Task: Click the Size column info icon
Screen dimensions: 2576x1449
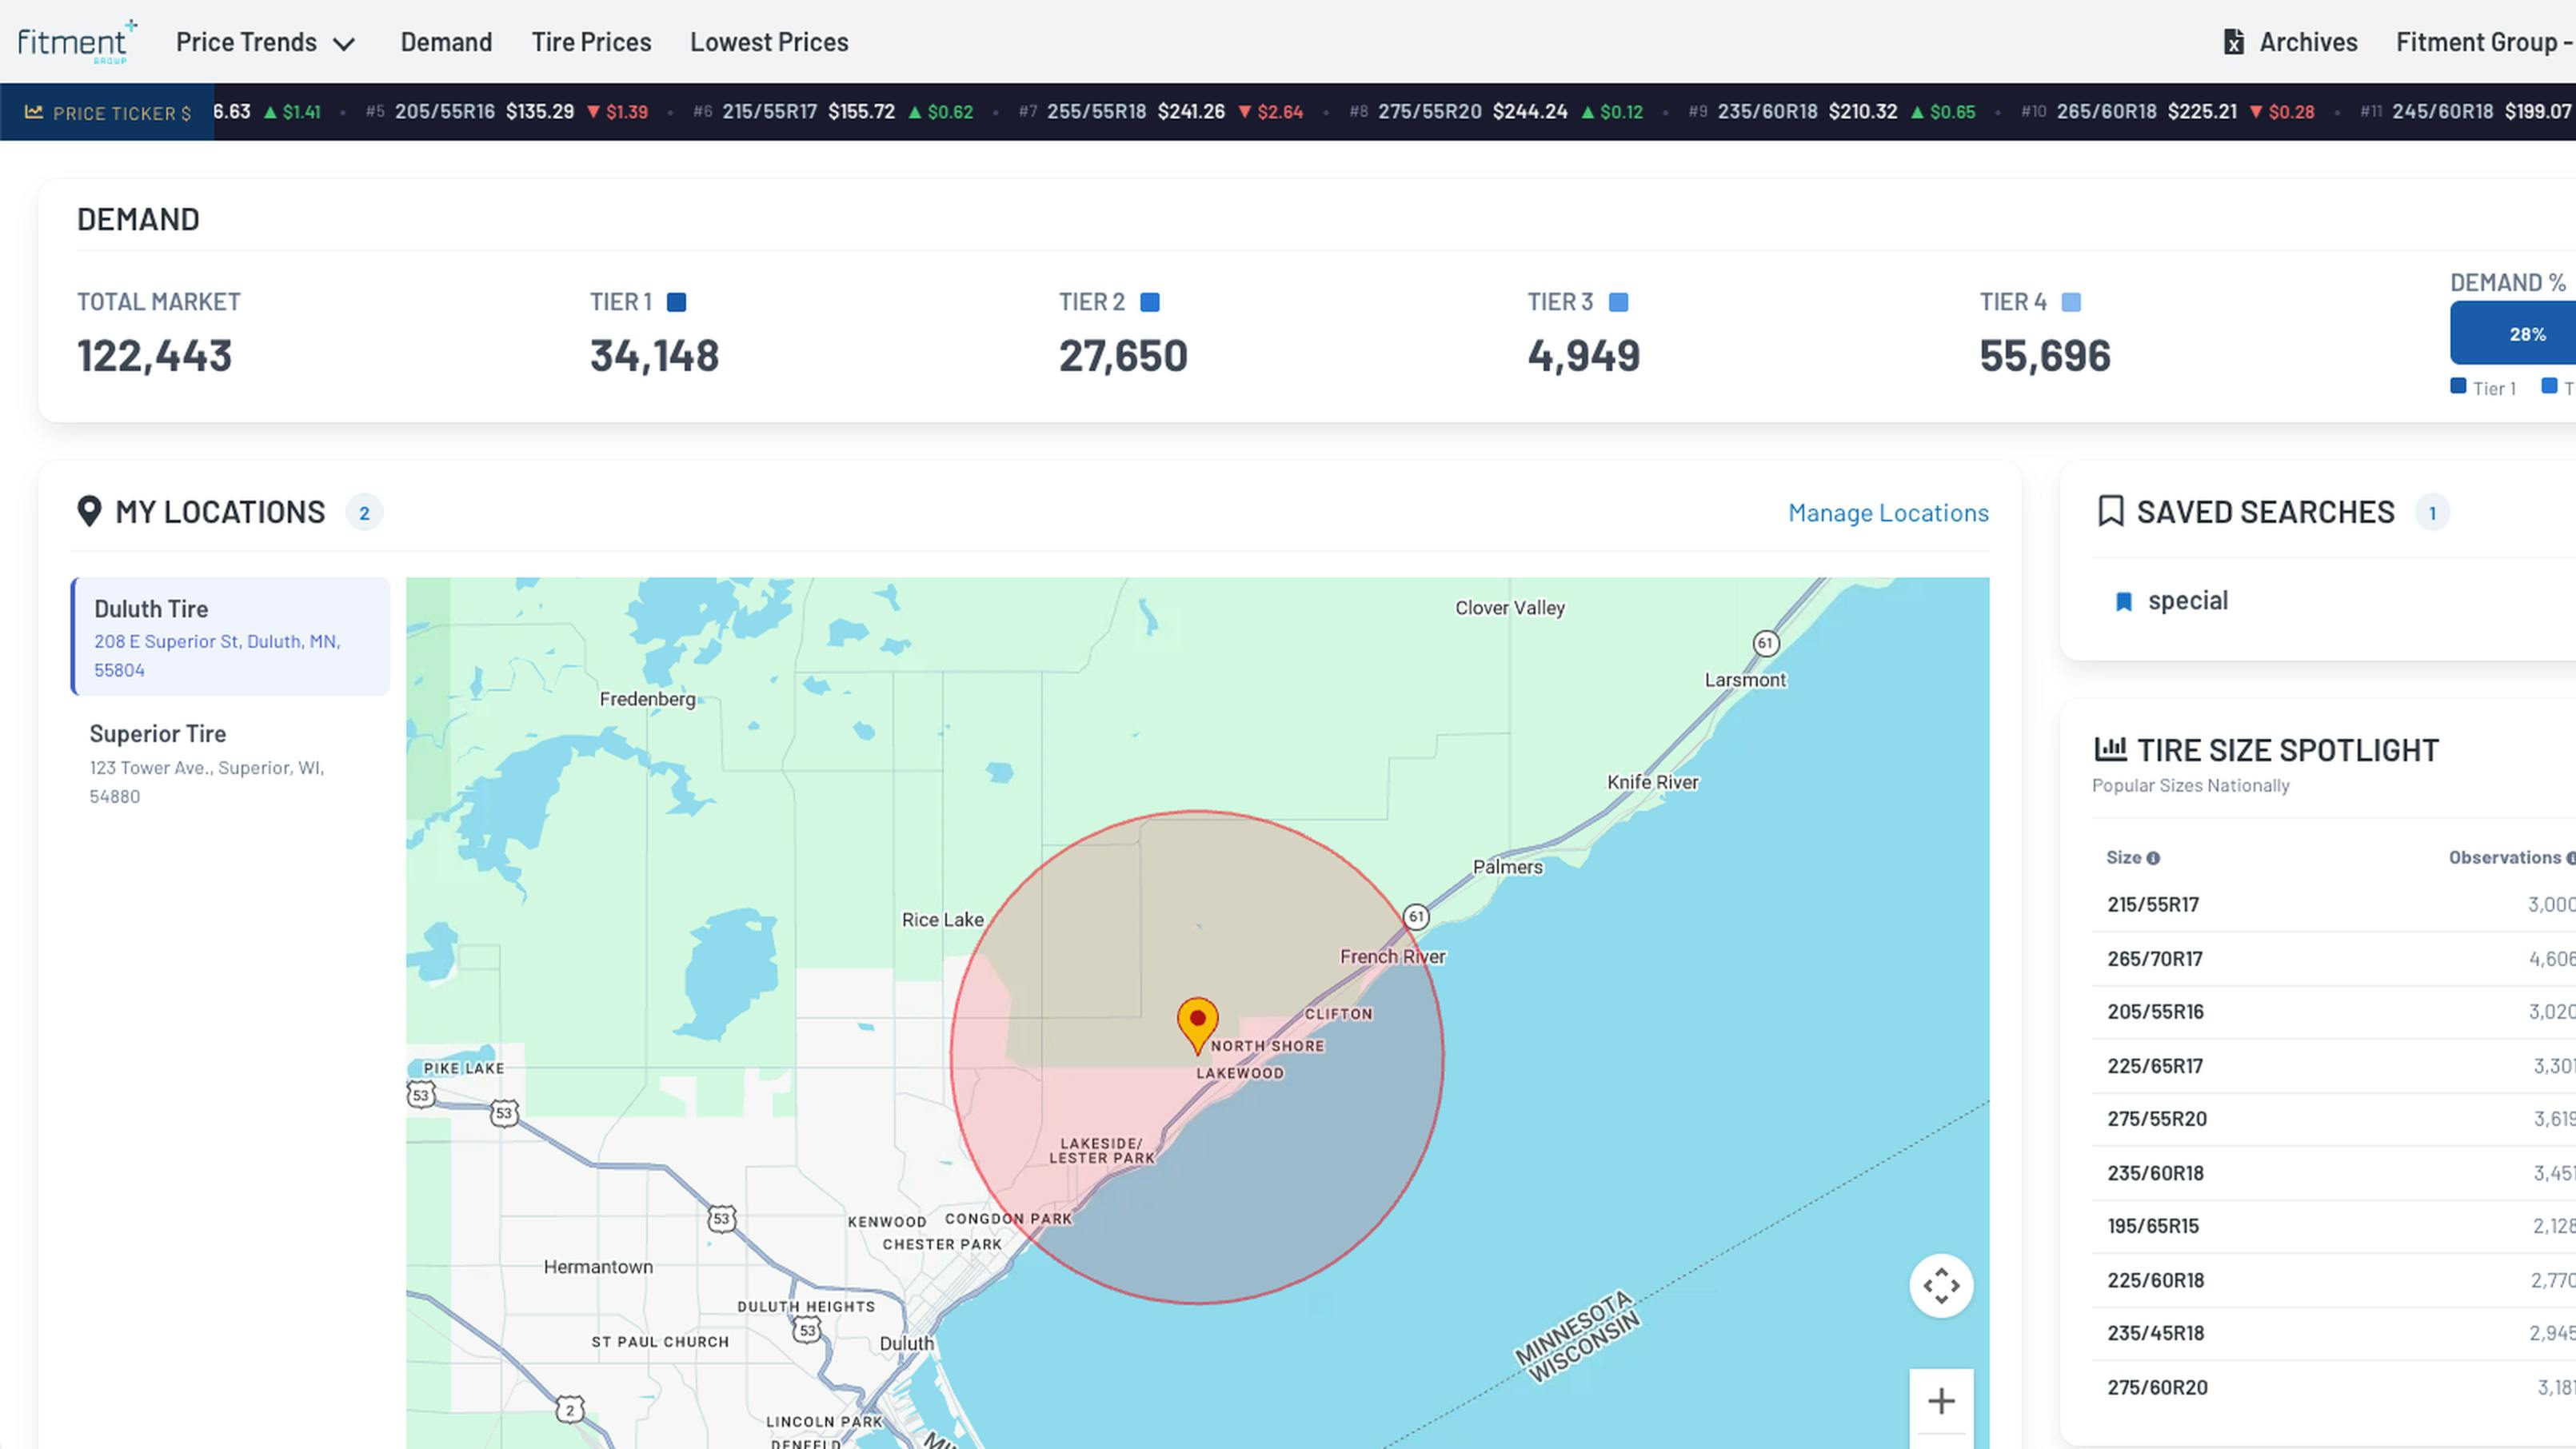Action: (2153, 858)
